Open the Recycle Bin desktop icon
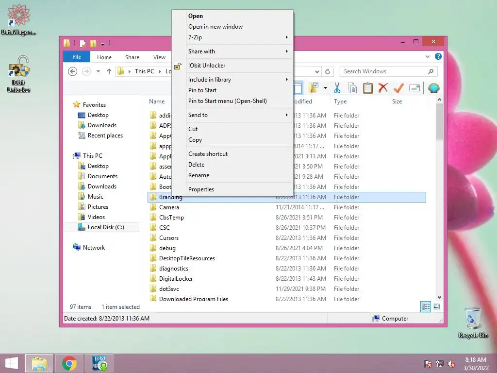This screenshot has width=497, height=373. click(473, 322)
